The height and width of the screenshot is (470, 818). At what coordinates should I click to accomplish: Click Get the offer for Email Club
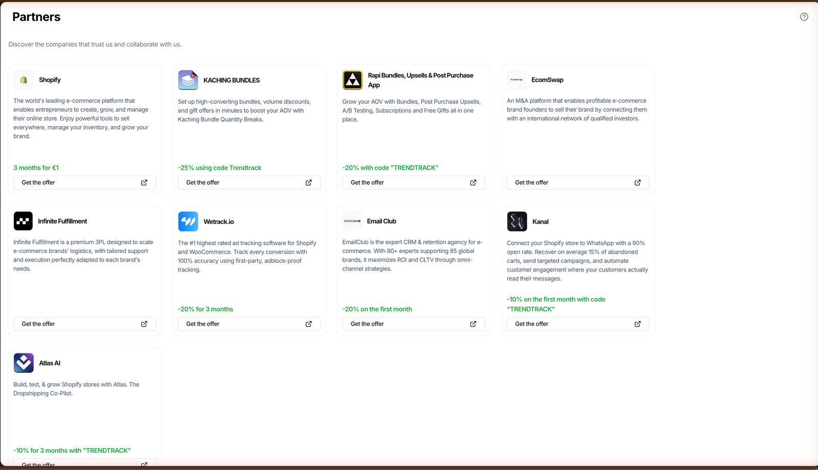414,324
